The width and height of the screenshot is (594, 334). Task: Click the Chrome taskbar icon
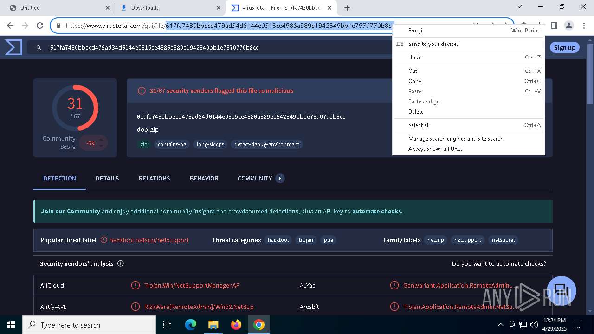pos(259,325)
